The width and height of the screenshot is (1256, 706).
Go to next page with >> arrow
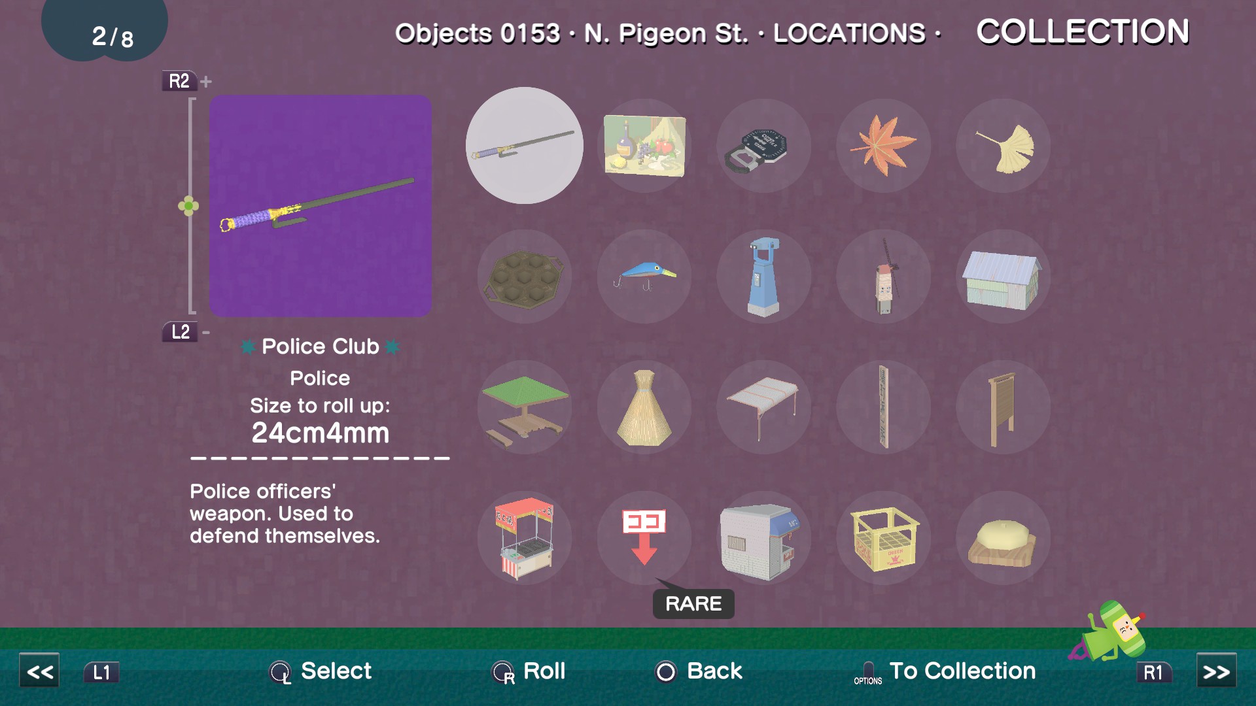[1216, 672]
